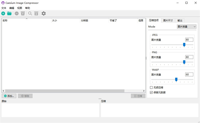Switch to the 输出 tab
200x123 pixels.
coord(180,21)
